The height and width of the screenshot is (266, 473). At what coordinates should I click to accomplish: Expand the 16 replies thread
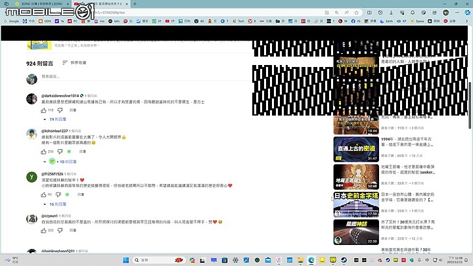(55, 204)
